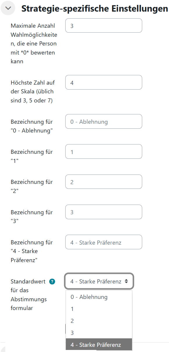
Task: Click the dropdown's up-down arrow indicator
Action: pos(126,281)
